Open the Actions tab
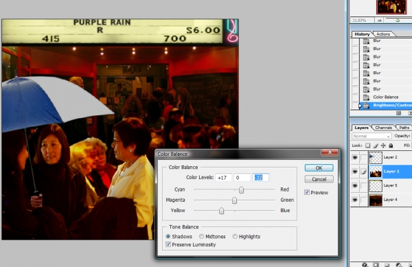 click(383, 34)
